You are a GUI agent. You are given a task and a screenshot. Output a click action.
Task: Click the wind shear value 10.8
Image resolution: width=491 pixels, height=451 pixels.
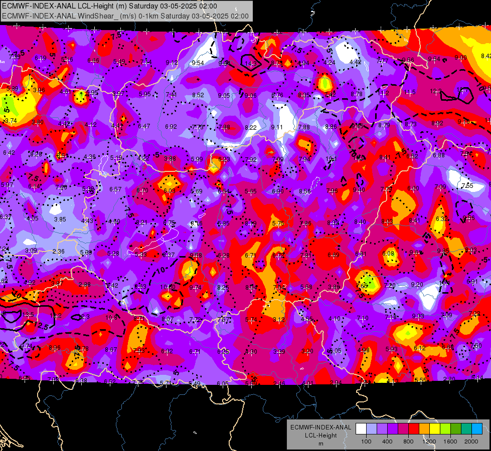coord(111,318)
